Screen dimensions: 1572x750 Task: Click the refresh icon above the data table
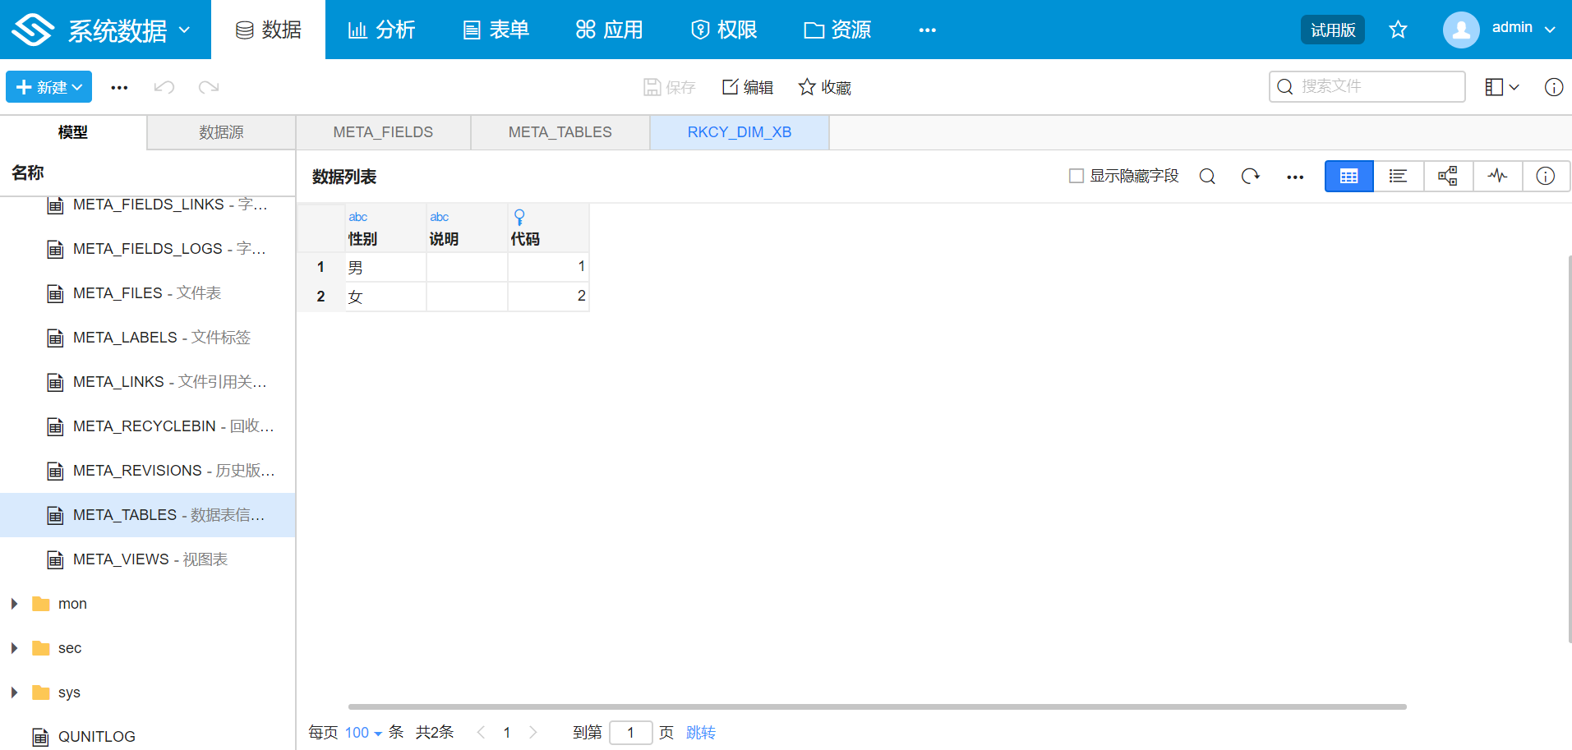click(x=1250, y=176)
